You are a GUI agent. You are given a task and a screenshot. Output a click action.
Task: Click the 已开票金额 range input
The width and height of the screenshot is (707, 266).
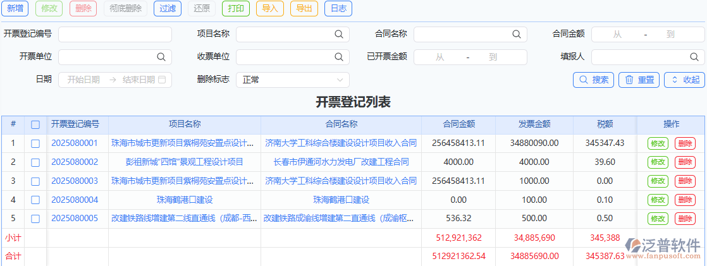click(470, 57)
